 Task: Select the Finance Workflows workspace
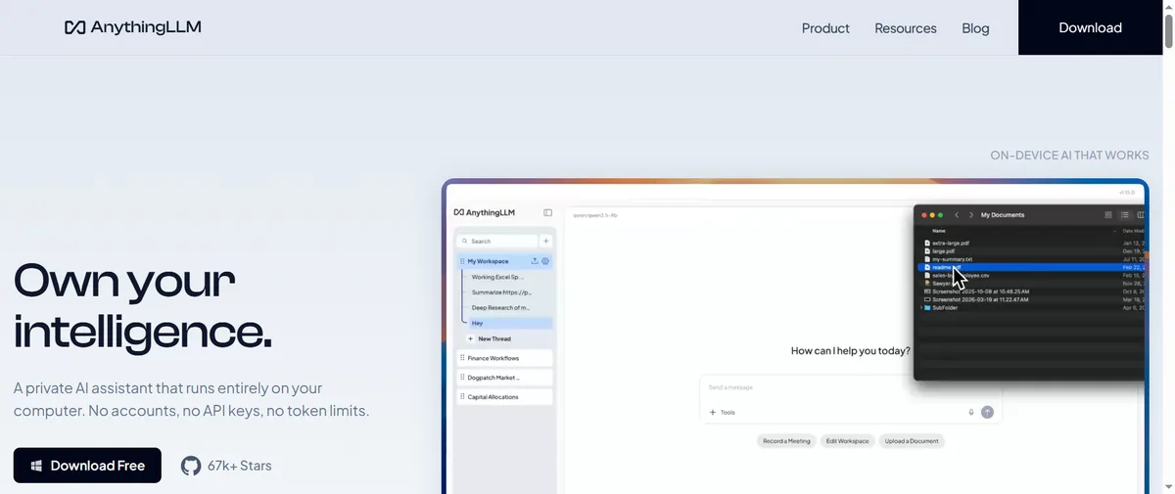(x=505, y=358)
